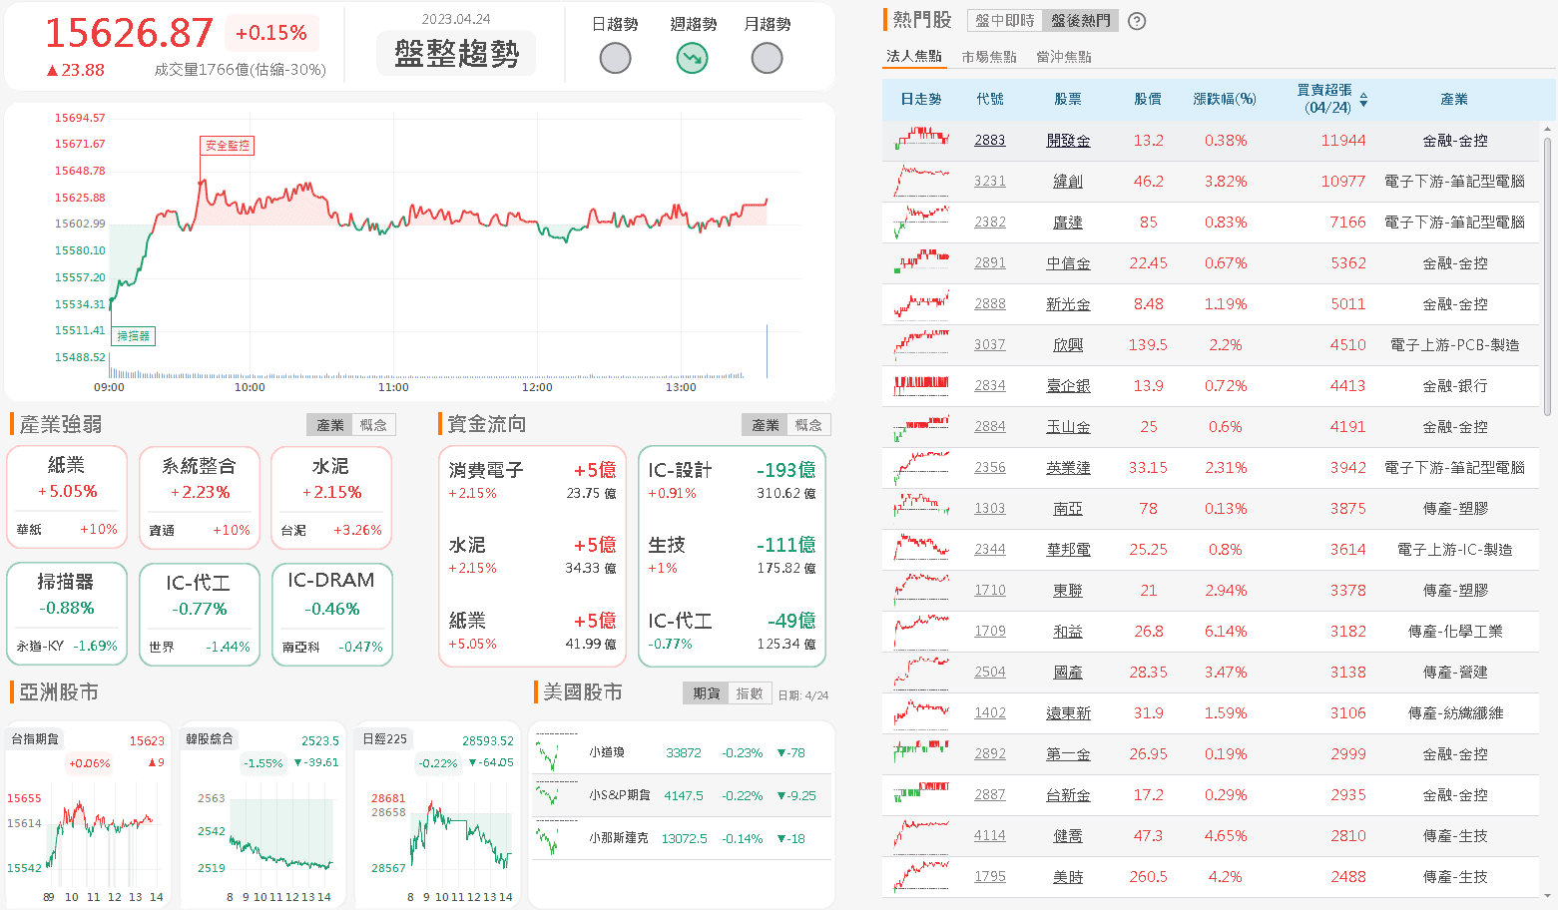Viewport: 1558px width, 910px height.
Task: Click IC-設計 -193億 fund flow entry
Action: pyautogui.click(x=732, y=480)
